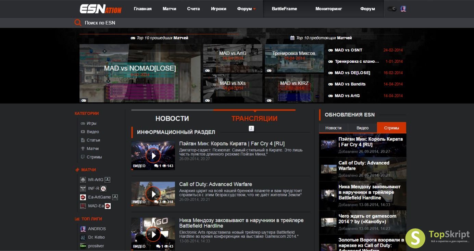Screen dimensions: 474x251
Task: Open prosilver player profile
Action: click(x=96, y=246)
